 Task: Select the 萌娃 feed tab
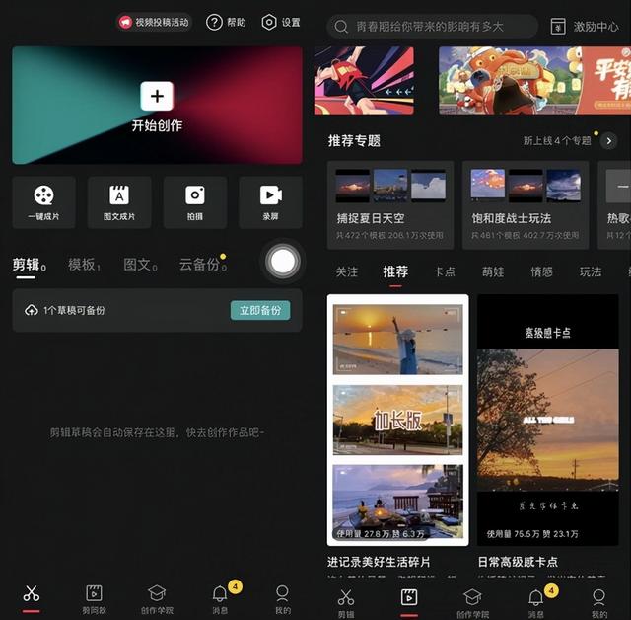[x=493, y=271]
